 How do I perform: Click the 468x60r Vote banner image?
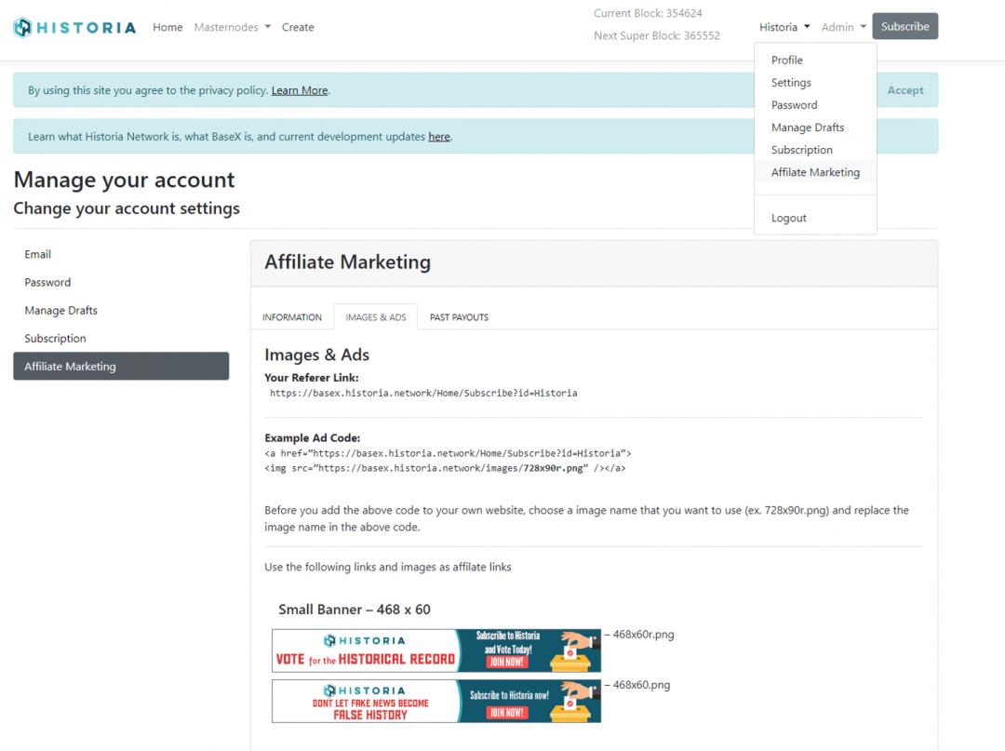tap(435, 650)
